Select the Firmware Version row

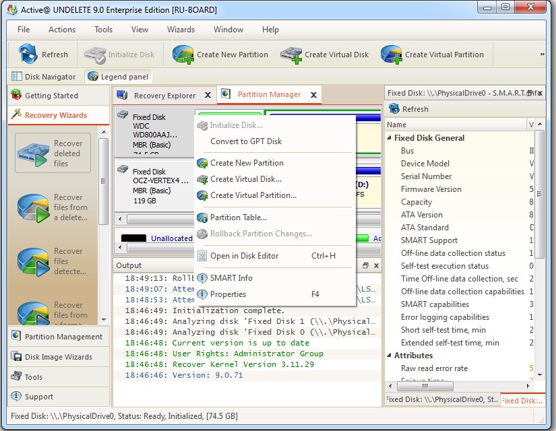(x=460, y=189)
